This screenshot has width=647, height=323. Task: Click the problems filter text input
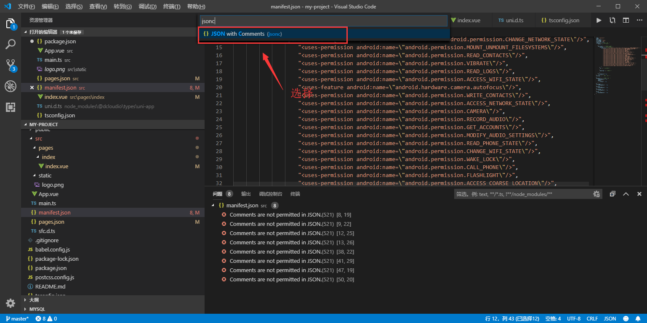[522, 194]
